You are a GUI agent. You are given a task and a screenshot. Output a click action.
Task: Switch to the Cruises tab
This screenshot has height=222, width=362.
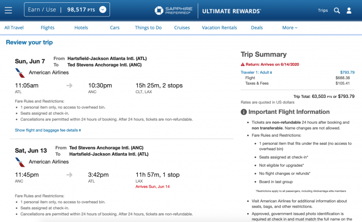point(182,28)
